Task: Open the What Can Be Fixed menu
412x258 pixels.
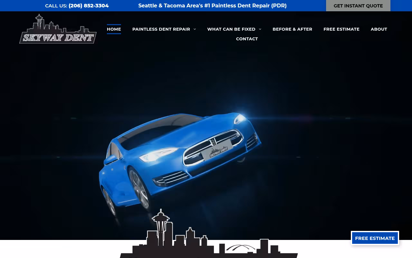Action: pos(231,29)
